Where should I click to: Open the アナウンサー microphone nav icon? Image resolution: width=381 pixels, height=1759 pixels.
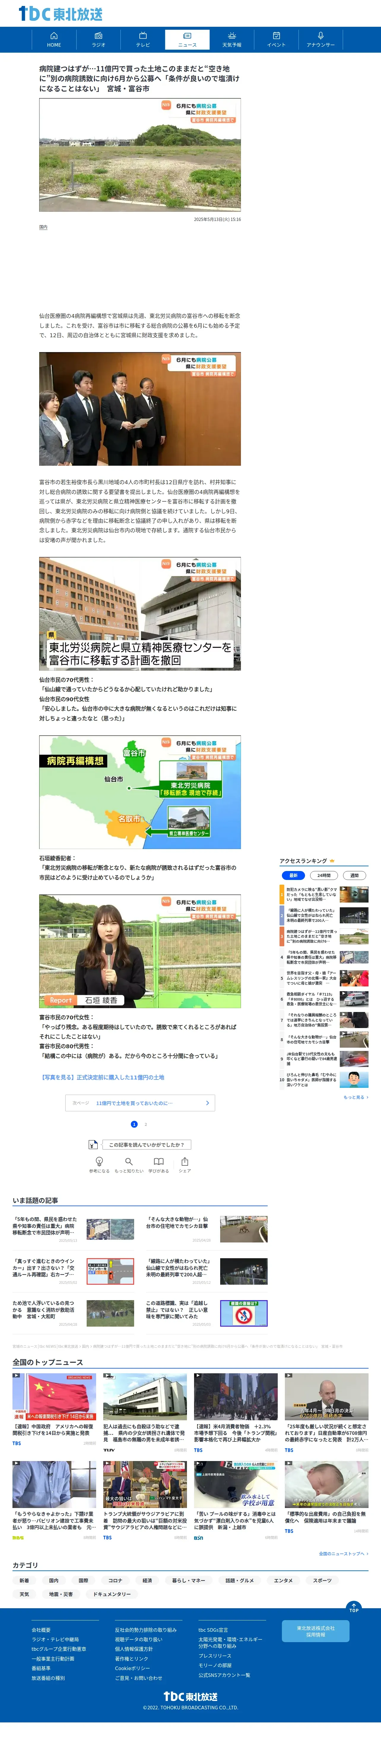(x=320, y=40)
